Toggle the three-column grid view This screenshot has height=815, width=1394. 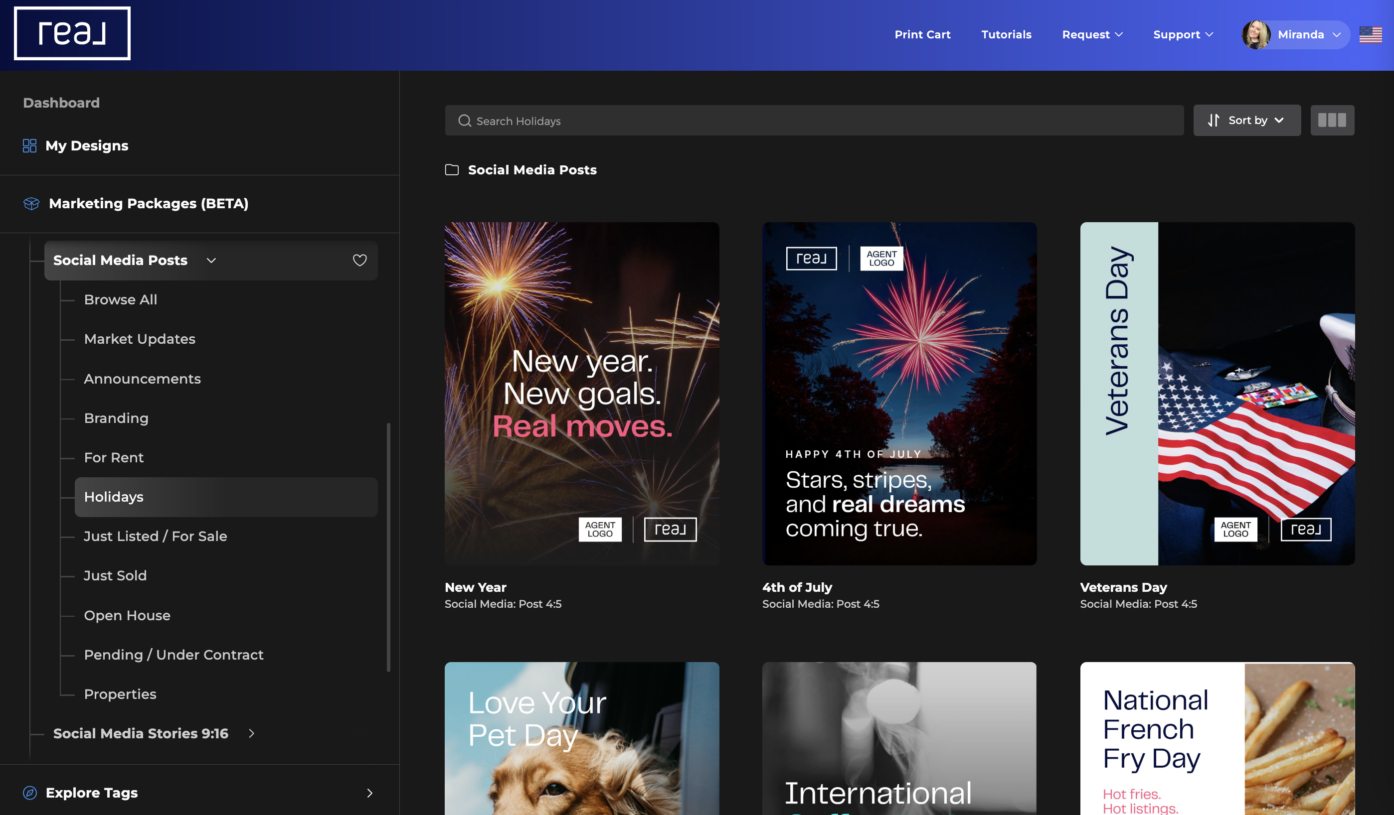[1332, 120]
